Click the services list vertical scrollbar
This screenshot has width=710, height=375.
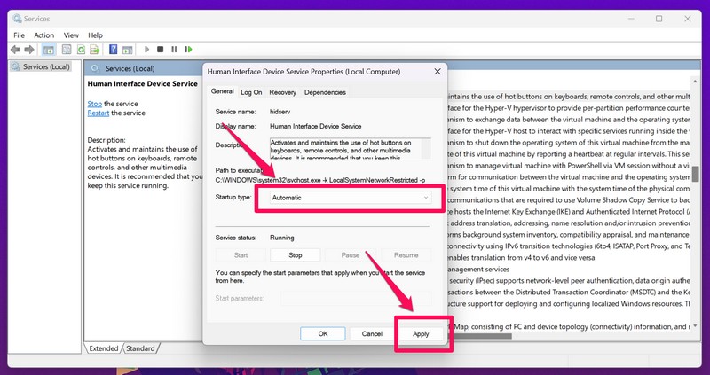pos(697,177)
